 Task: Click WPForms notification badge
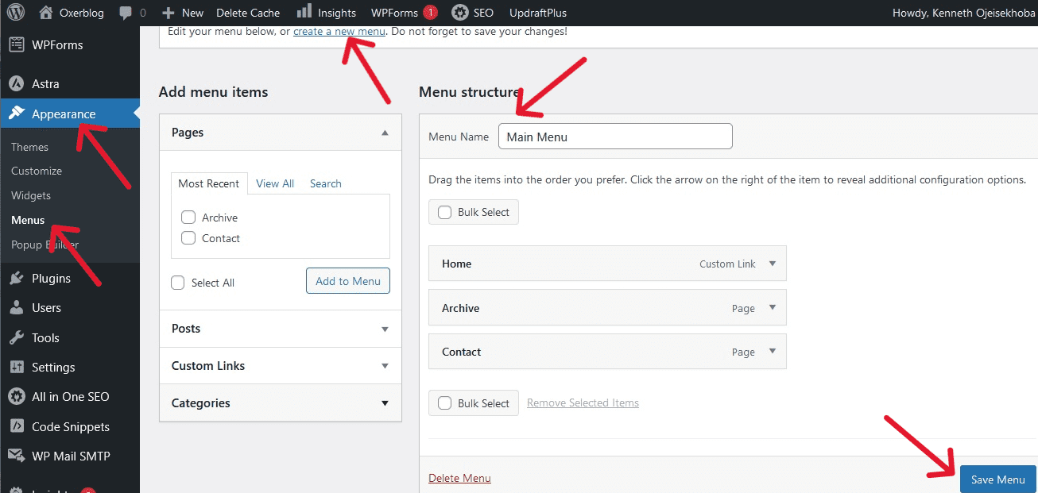point(430,13)
